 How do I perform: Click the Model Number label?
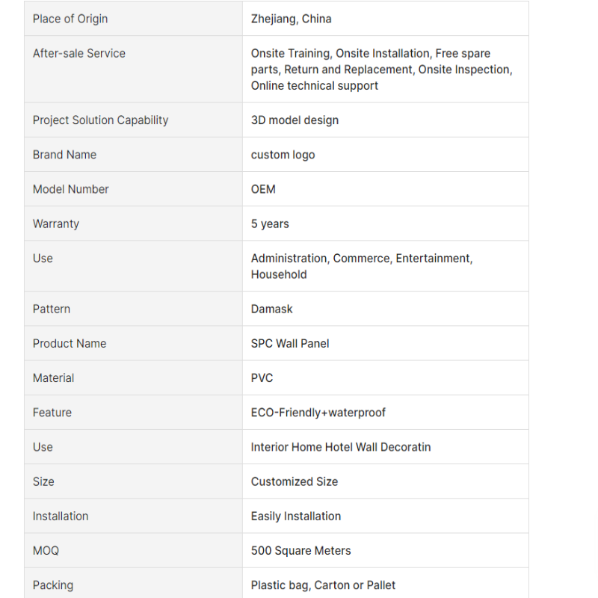tap(70, 189)
